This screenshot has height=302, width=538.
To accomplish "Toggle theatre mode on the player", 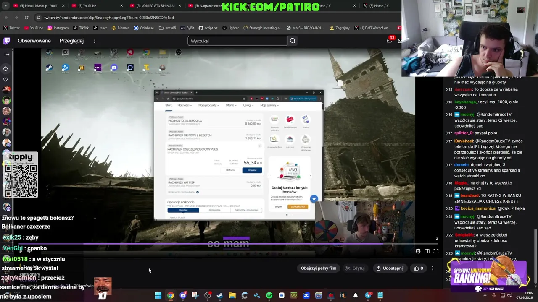I will (427, 251).
